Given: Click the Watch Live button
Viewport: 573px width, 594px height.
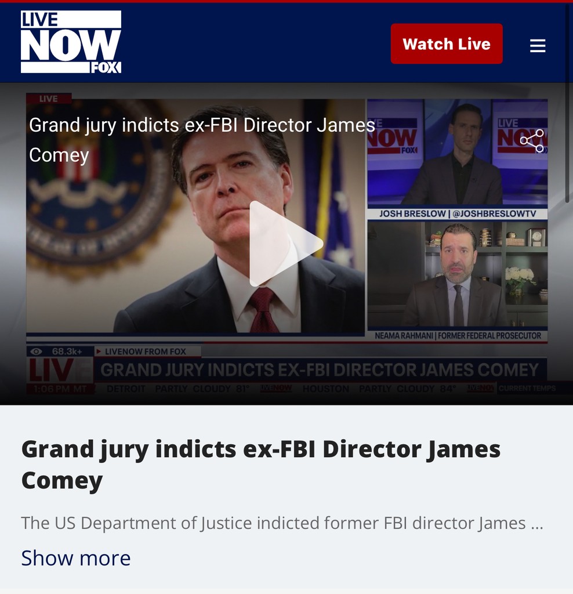Looking at the screenshot, I should pos(447,44).
